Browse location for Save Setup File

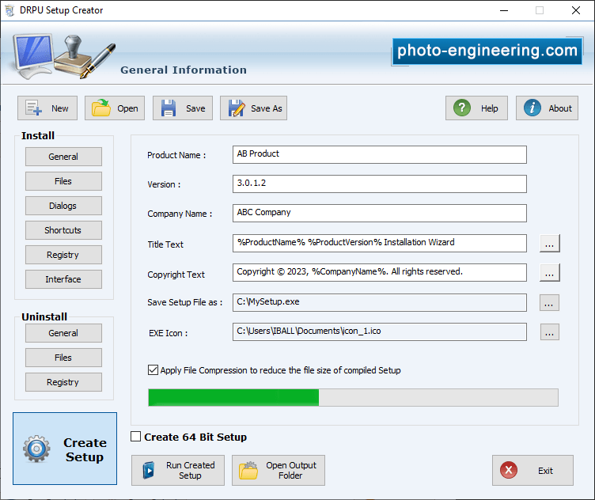(x=549, y=303)
